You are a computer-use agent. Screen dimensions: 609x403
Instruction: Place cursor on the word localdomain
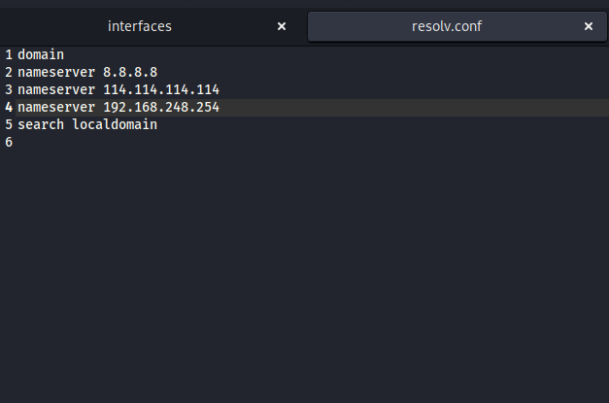tap(115, 124)
